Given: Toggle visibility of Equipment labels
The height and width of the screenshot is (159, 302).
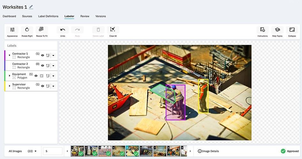Looking at the screenshot, I should [36, 76].
